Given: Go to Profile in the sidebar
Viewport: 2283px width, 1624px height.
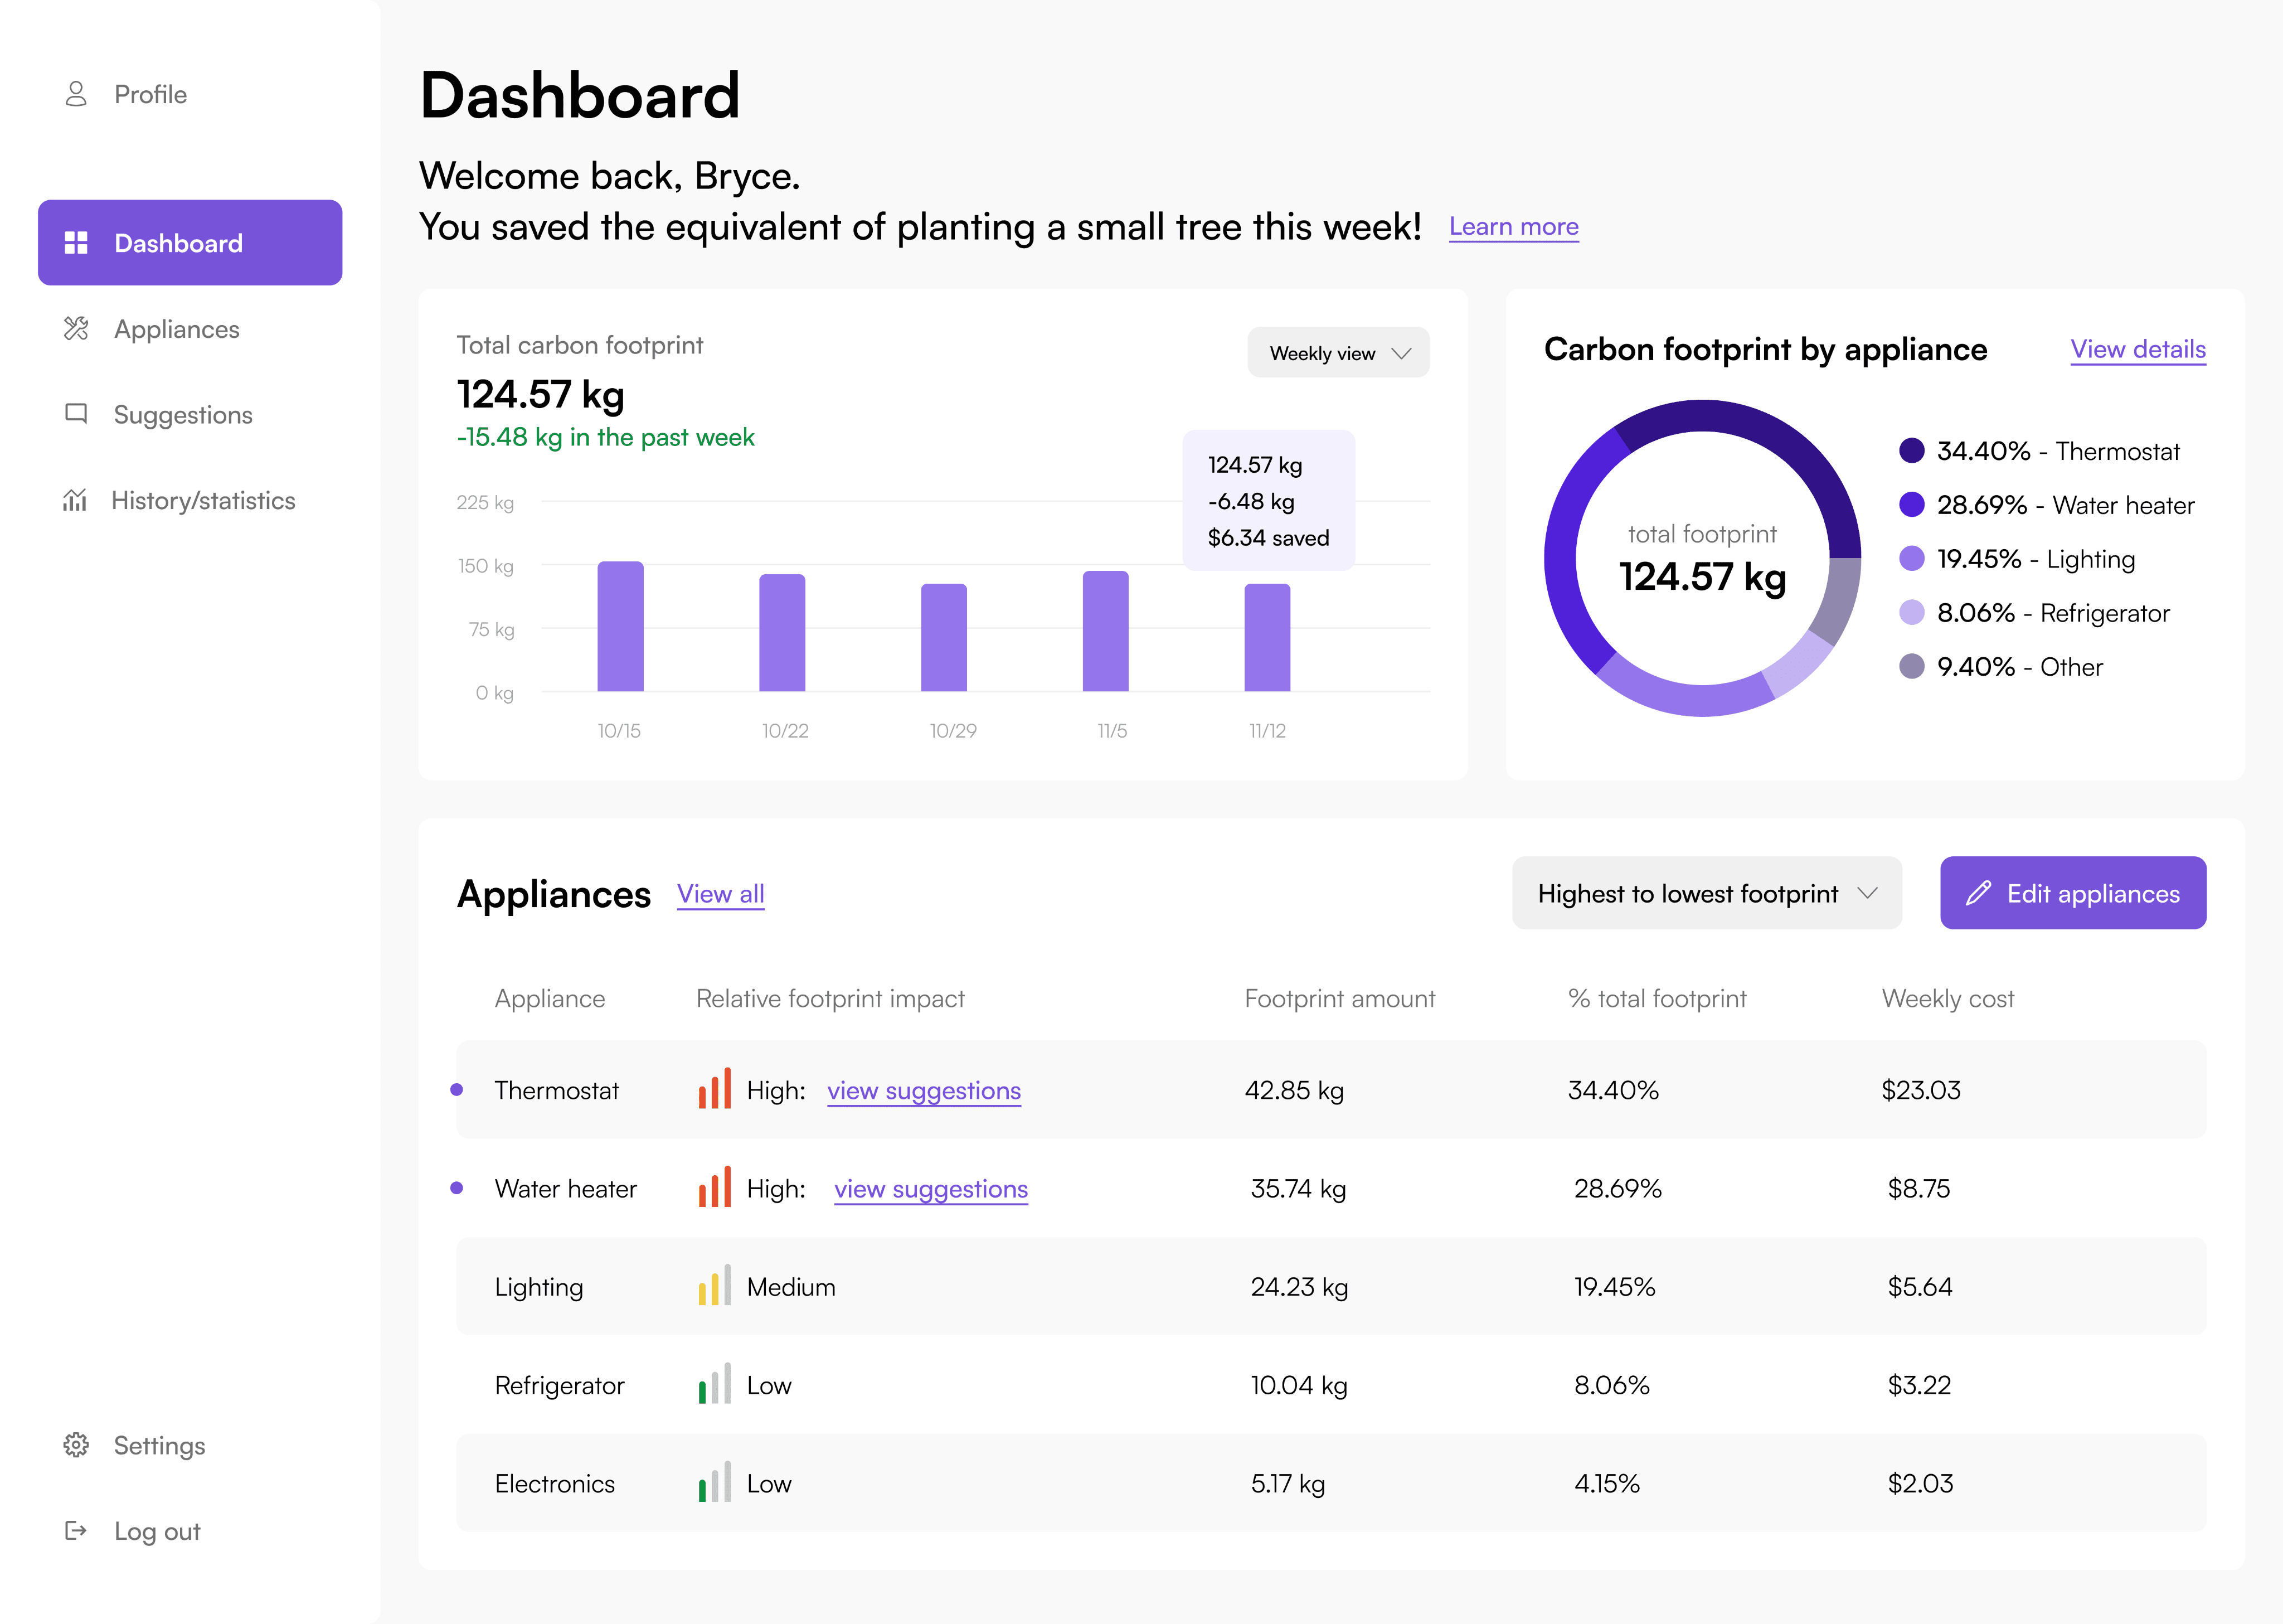Looking at the screenshot, I should [x=126, y=94].
